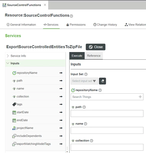The image size is (146, 153).
Task: Select includeDependents in the inputs list
Action: point(29,136)
